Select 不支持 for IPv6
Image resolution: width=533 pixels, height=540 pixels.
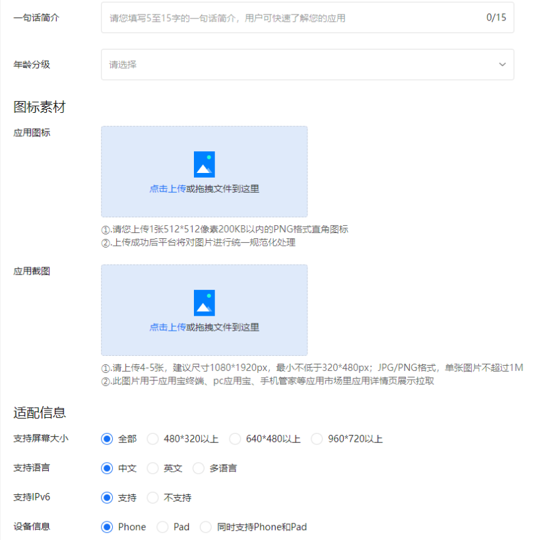[x=153, y=498]
